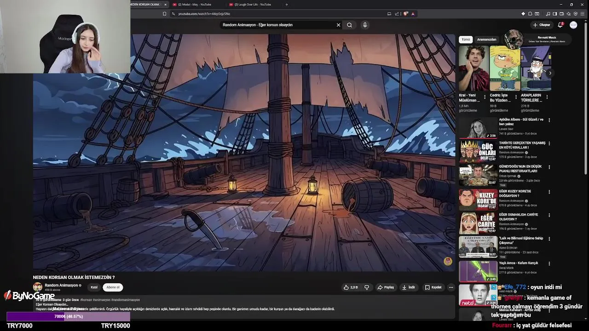
Task: Open options for Laik ve Bilimsel Eğitime video
Action: 549,239
